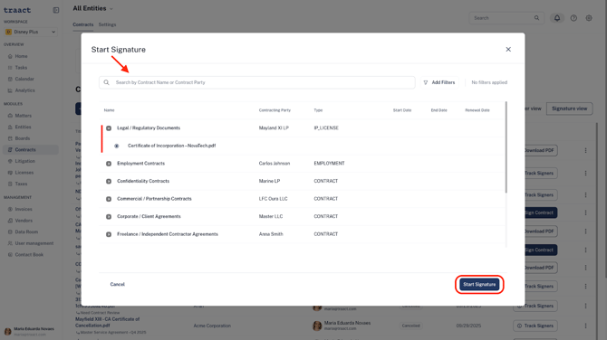Collapse Legal / Regulatory Documents row

tap(109, 127)
